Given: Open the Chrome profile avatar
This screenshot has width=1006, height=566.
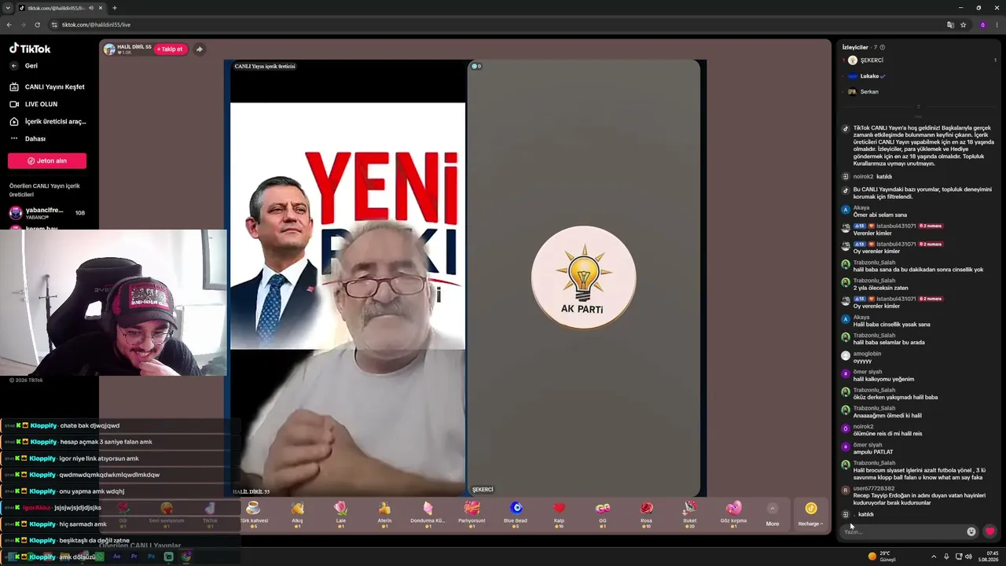Looking at the screenshot, I should [x=982, y=25].
